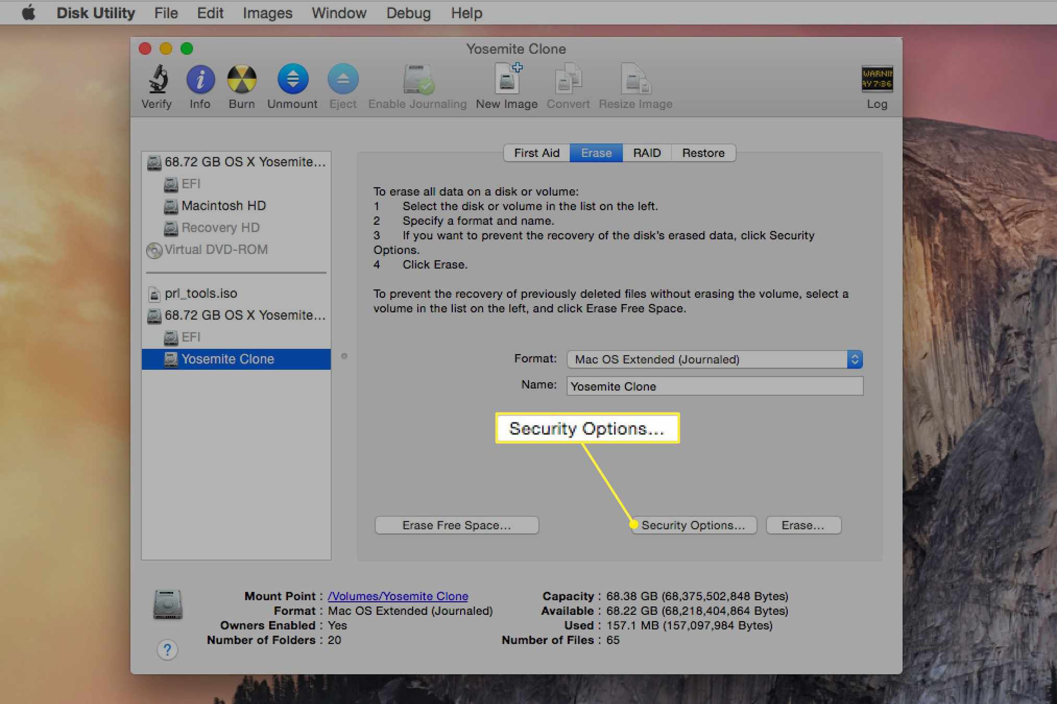Click the drive icon beside Mount Point
The width and height of the screenshot is (1057, 704).
click(x=167, y=604)
